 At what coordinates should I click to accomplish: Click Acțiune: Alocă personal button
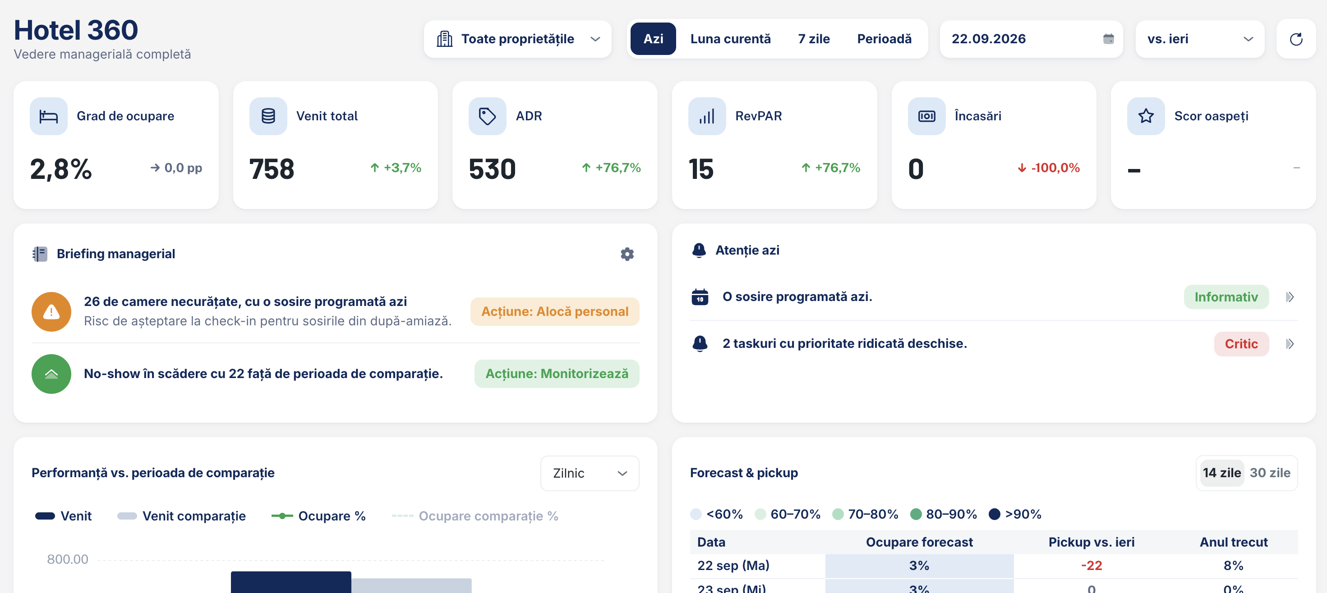(554, 311)
